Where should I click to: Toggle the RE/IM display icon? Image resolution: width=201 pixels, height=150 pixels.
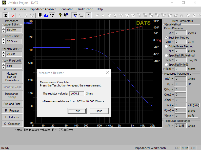pos(81,15)
